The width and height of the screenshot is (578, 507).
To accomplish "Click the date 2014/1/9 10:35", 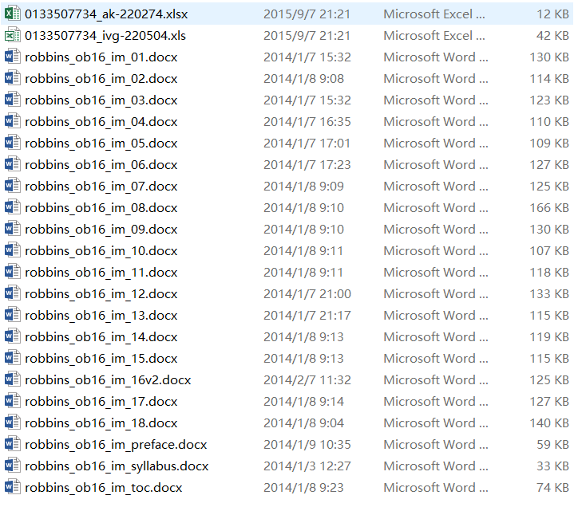I will [307, 444].
